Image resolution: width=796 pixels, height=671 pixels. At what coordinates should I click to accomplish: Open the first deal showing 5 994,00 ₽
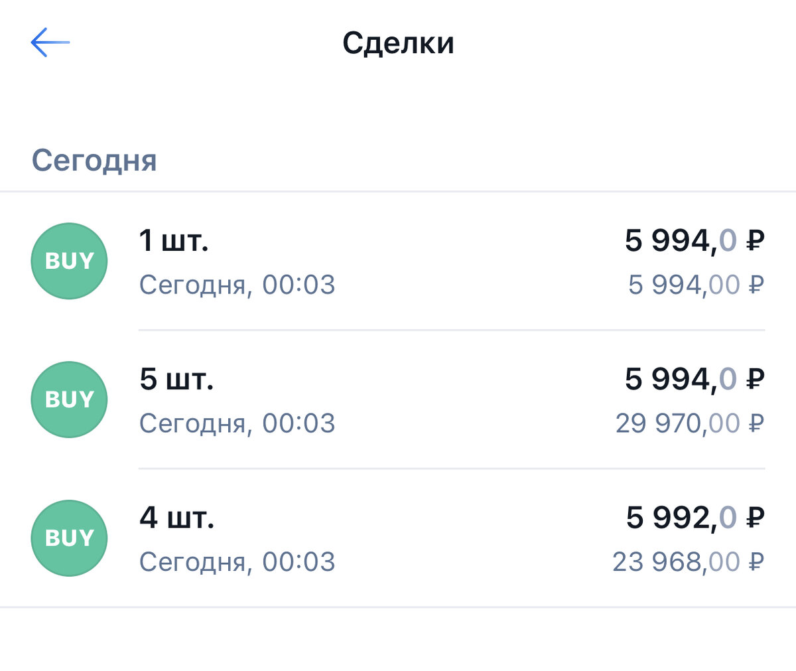pyautogui.click(x=398, y=261)
